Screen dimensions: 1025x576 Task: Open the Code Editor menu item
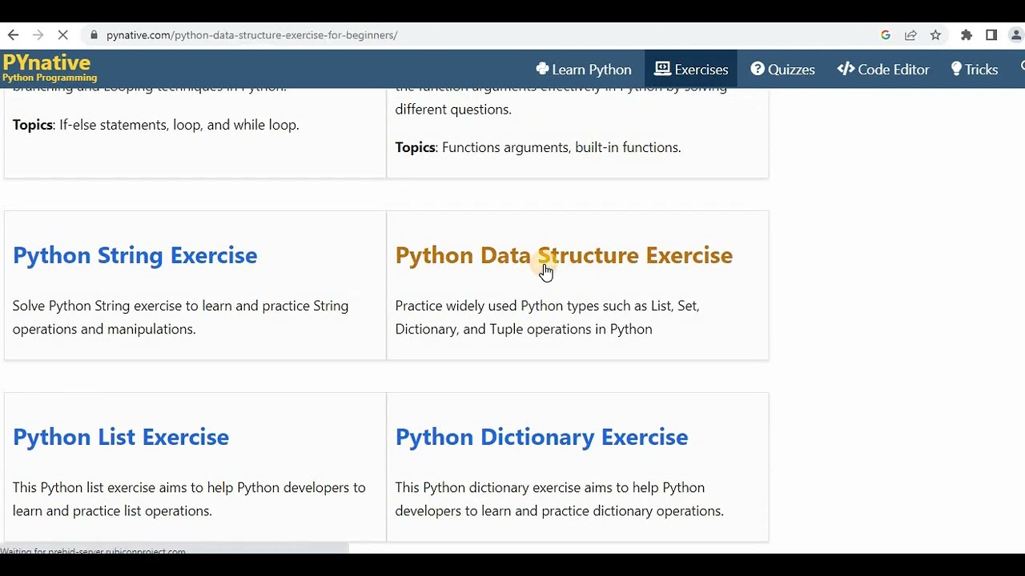(x=883, y=70)
